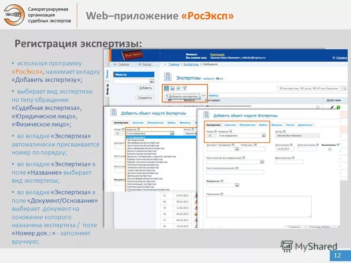The height and width of the screenshot is (263, 351).
Task: Click the blue plus icon to add expertise
Action: (x=166, y=88)
